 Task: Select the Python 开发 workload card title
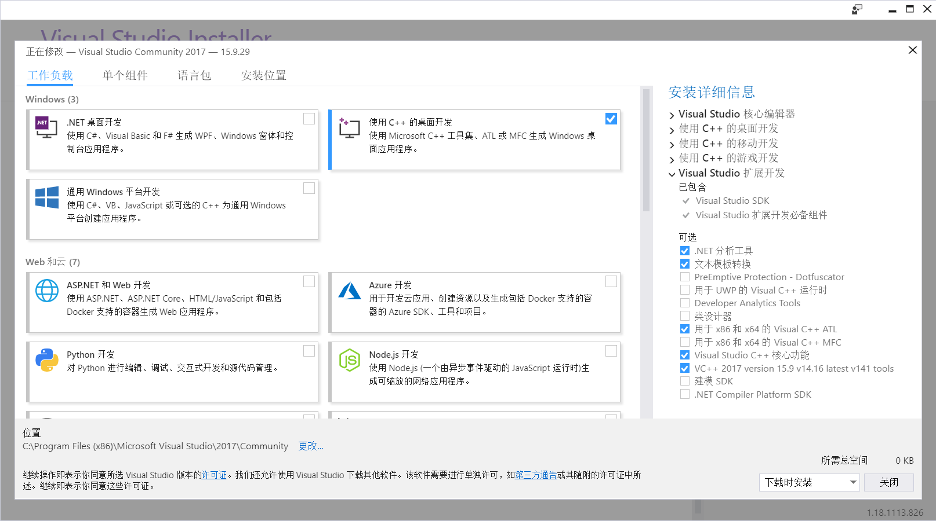click(90, 354)
